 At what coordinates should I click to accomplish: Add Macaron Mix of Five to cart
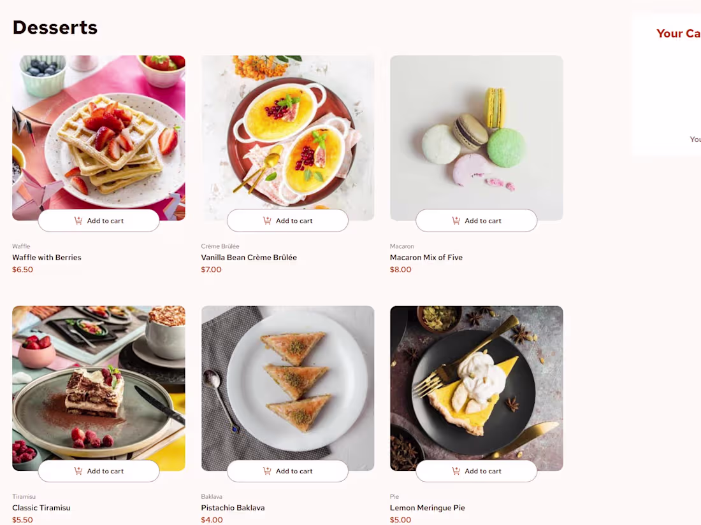click(x=476, y=220)
